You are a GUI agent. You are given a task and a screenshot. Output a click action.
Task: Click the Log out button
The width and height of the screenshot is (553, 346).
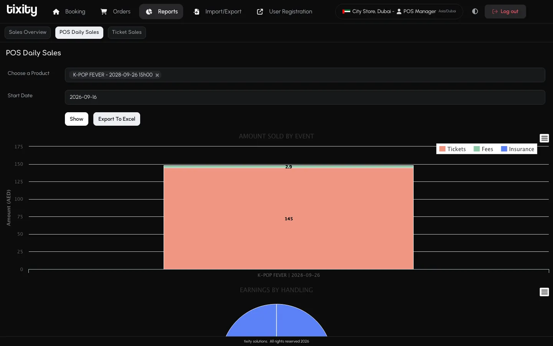(505, 12)
